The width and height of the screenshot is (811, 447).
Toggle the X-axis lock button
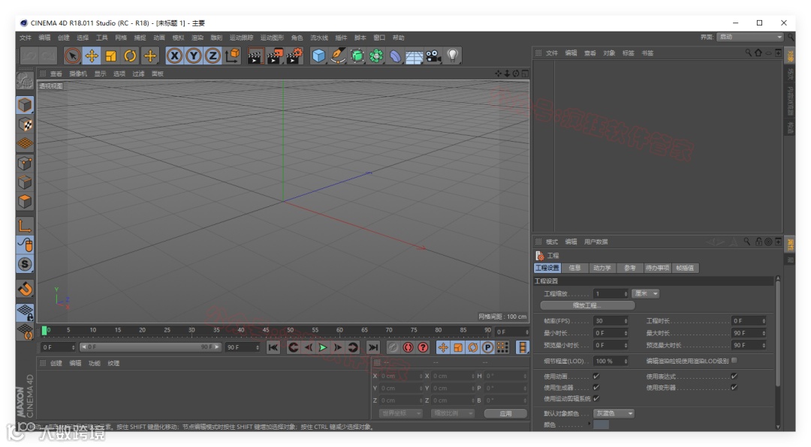tap(174, 56)
